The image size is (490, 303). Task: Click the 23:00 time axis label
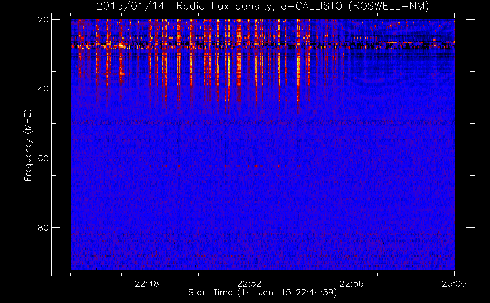click(454, 284)
